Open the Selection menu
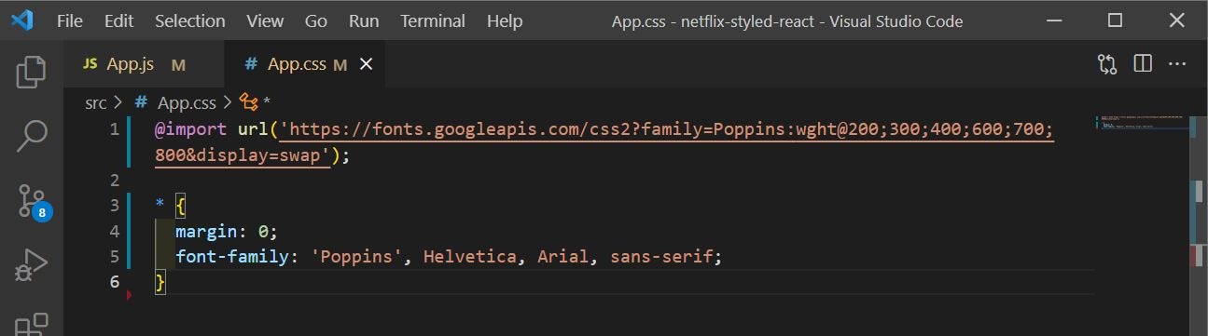Image resolution: width=1208 pixels, height=336 pixels. [x=189, y=20]
